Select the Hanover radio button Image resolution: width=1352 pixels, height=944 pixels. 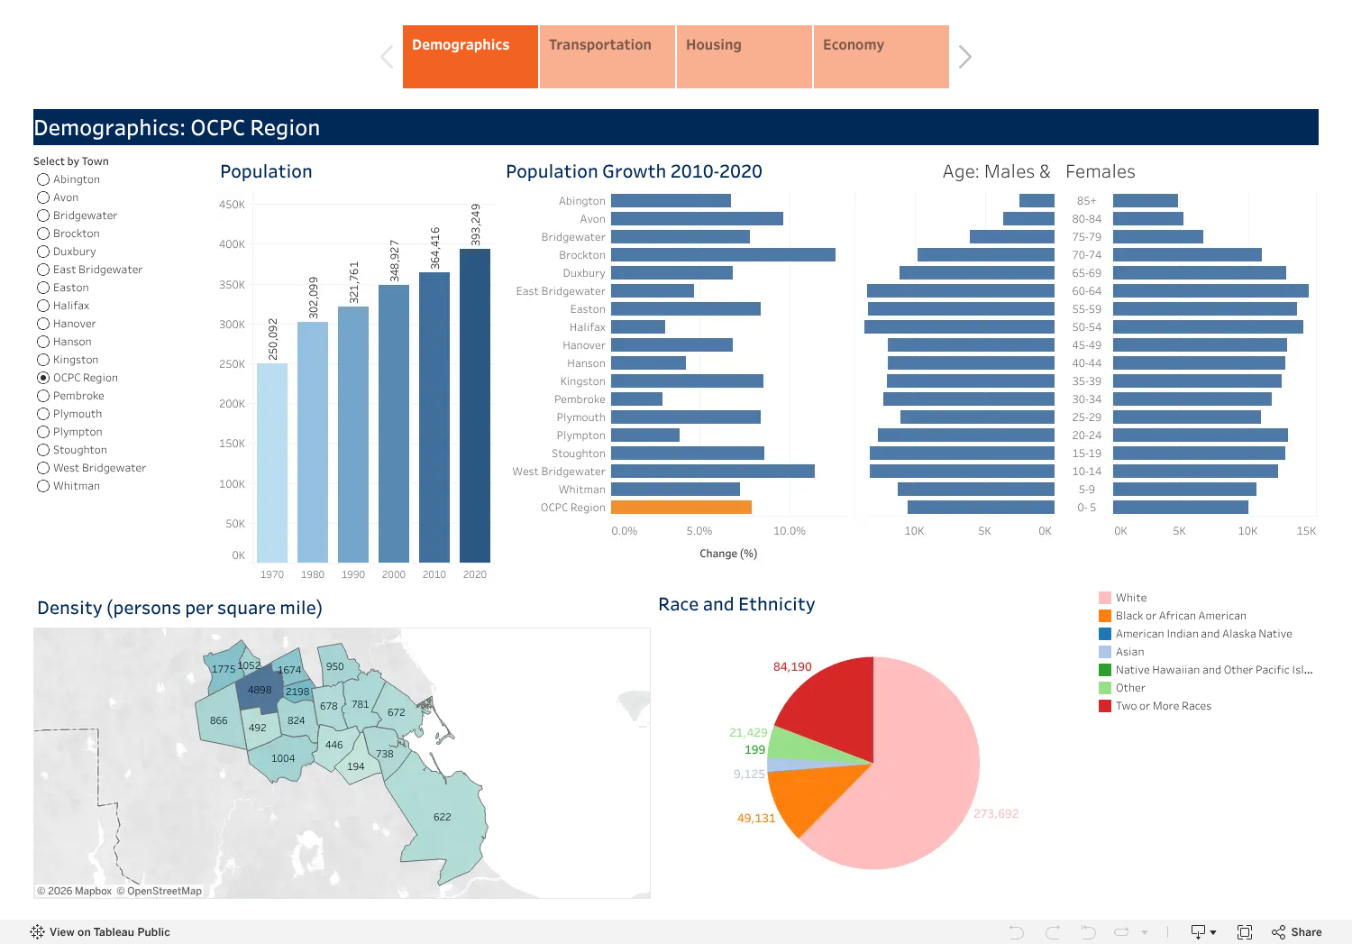(x=43, y=324)
